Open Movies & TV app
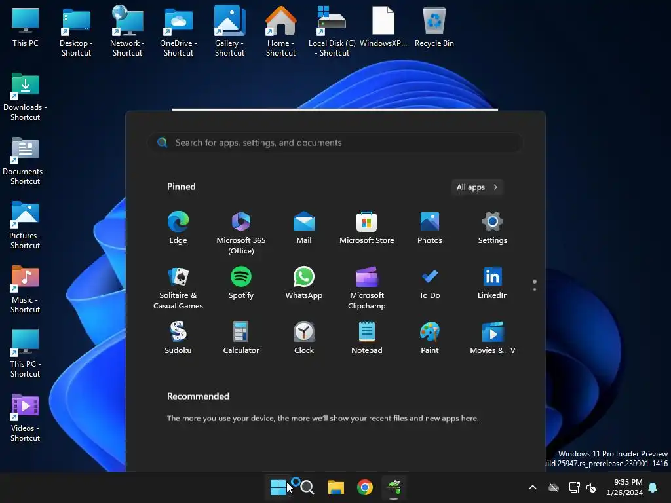This screenshot has width=671, height=503. click(x=493, y=337)
